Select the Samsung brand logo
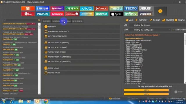 [x=43, y=8]
